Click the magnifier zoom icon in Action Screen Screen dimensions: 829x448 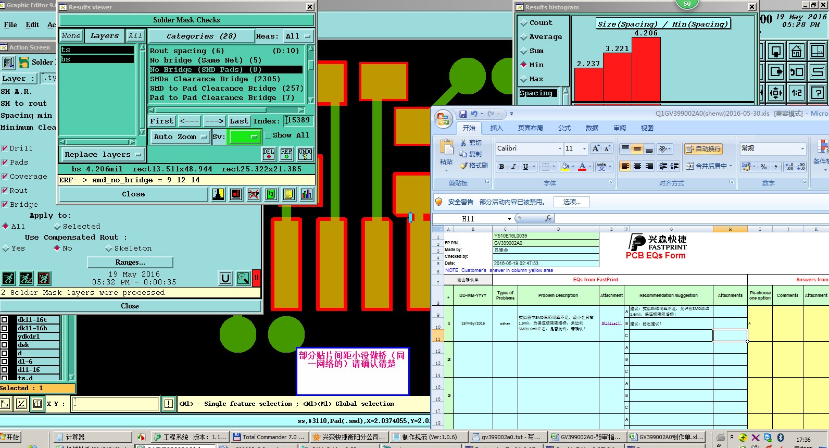243,278
